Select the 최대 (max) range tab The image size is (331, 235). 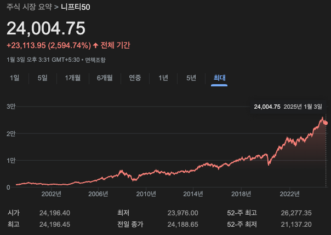coord(219,78)
